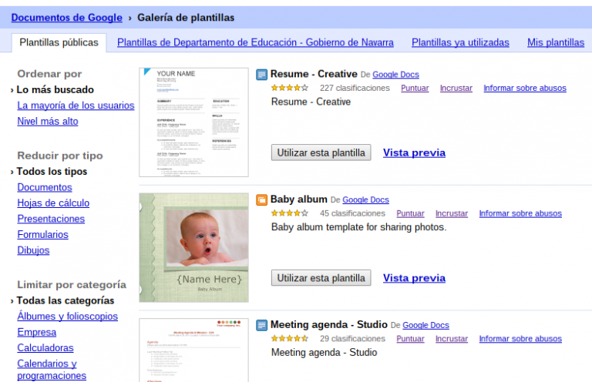The image size is (592, 382).
Task: Click star rating of Resume - Creative
Action: [290, 88]
